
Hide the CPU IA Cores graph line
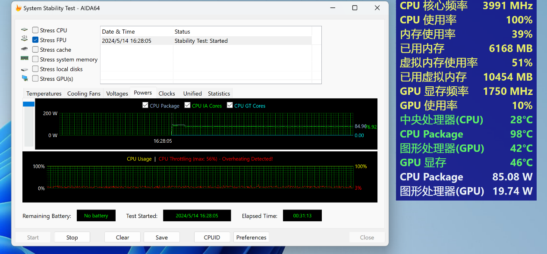click(x=187, y=105)
